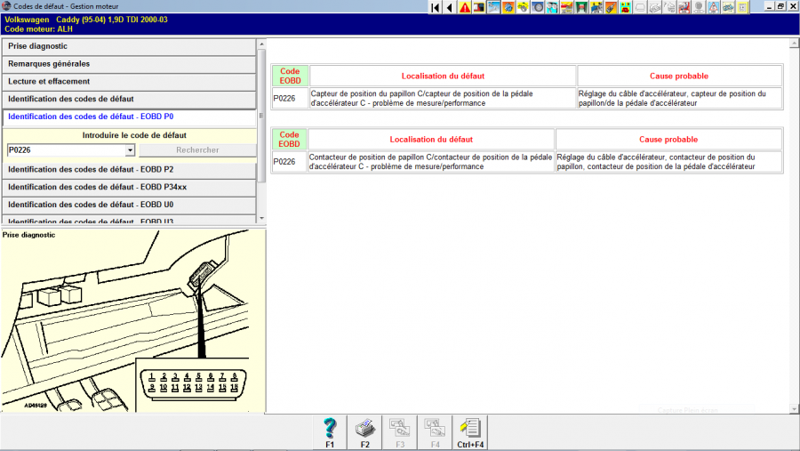Viewport: 800px width, 451px height.
Task: Expand Identification des codes de défaut - EOBD P2
Action: point(129,169)
